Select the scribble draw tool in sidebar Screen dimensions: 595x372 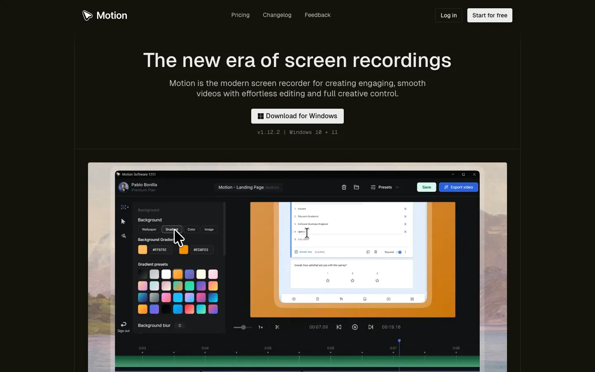123,236
